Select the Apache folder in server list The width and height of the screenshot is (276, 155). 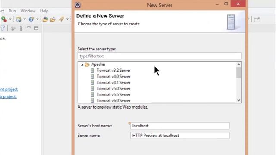click(x=98, y=65)
